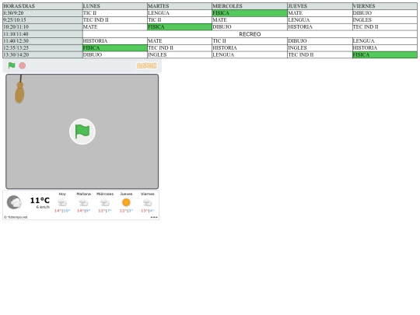The height and width of the screenshot is (315, 420).
Task: Click the Jueves 12°|3° temperature
Action: pos(126,211)
